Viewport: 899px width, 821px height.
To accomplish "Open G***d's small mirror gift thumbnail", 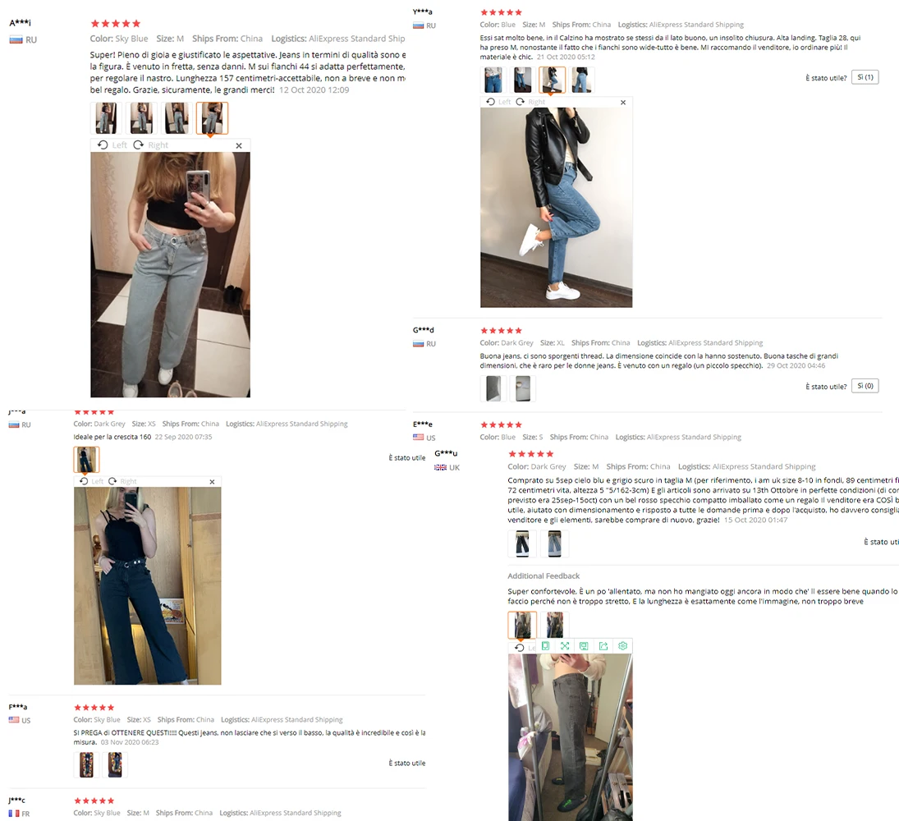I will click(x=523, y=388).
